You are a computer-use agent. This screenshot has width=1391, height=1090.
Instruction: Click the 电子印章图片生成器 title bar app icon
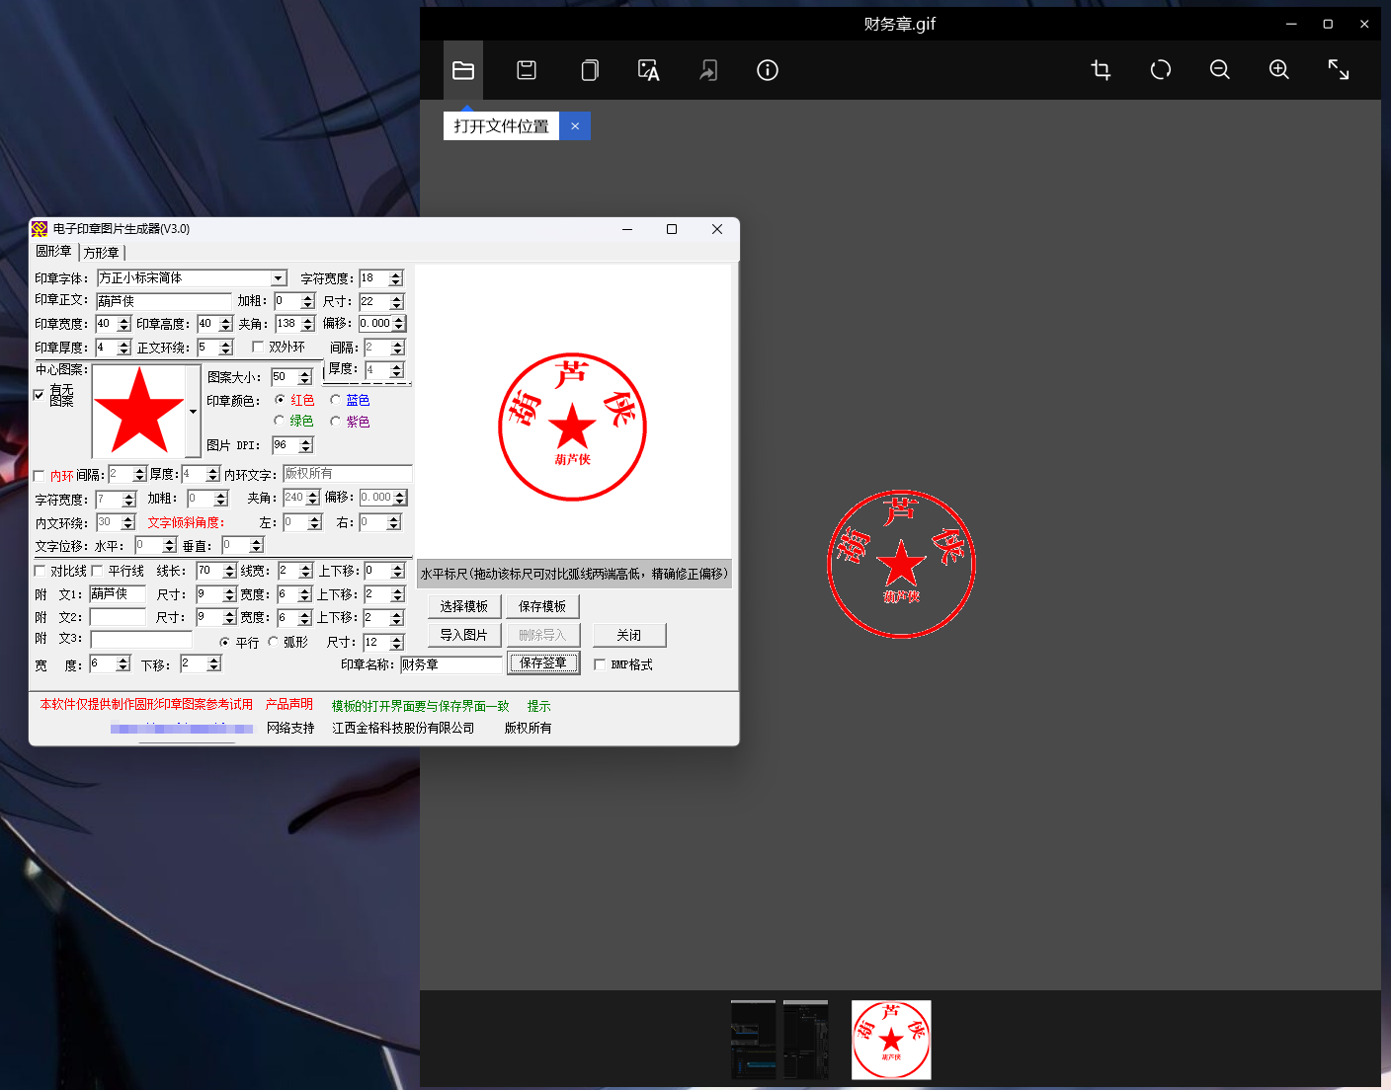click(40, 229)
